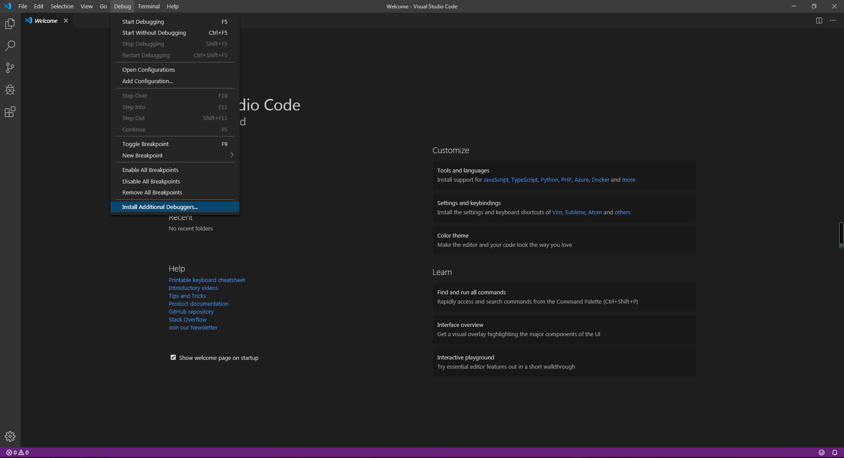
Task: Open the Search view in activity bar
Action: coord(10,46)
